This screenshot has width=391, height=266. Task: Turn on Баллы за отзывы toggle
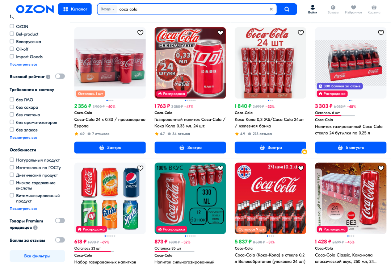point(60,240)
